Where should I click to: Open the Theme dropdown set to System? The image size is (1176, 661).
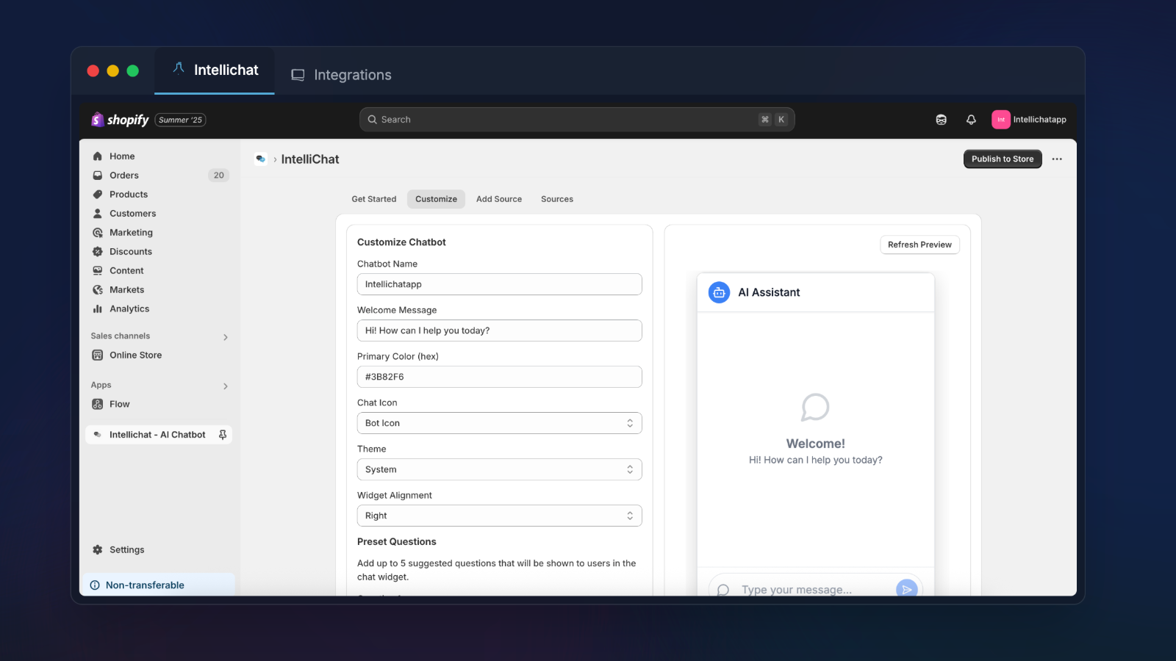tap(499, 469)
